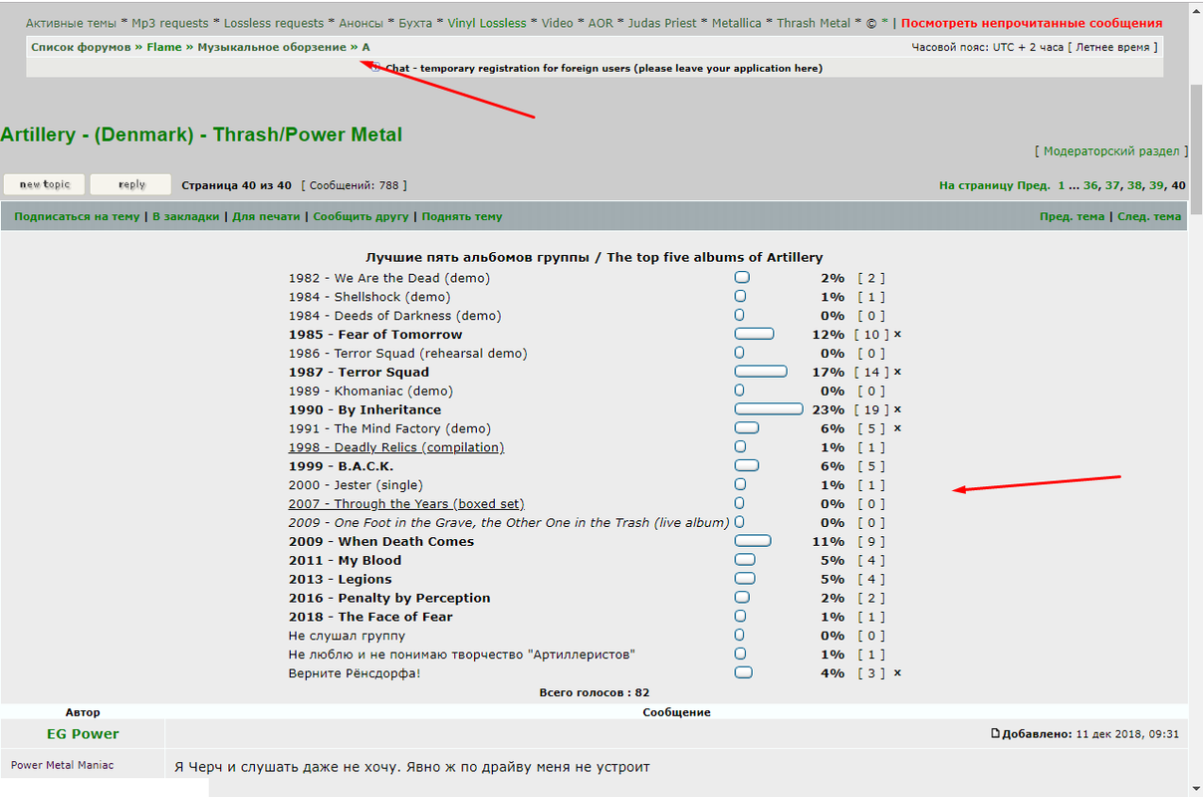Open the Анонсы section
Image resolution: width=1203 pixels, height=797 pixels.
(361, 23)
